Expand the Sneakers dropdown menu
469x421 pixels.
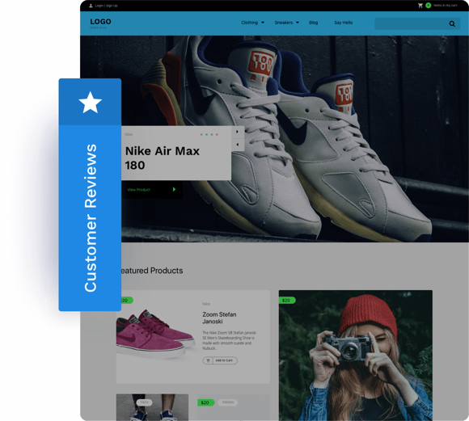pyautogui.click(x=287, y=23)
